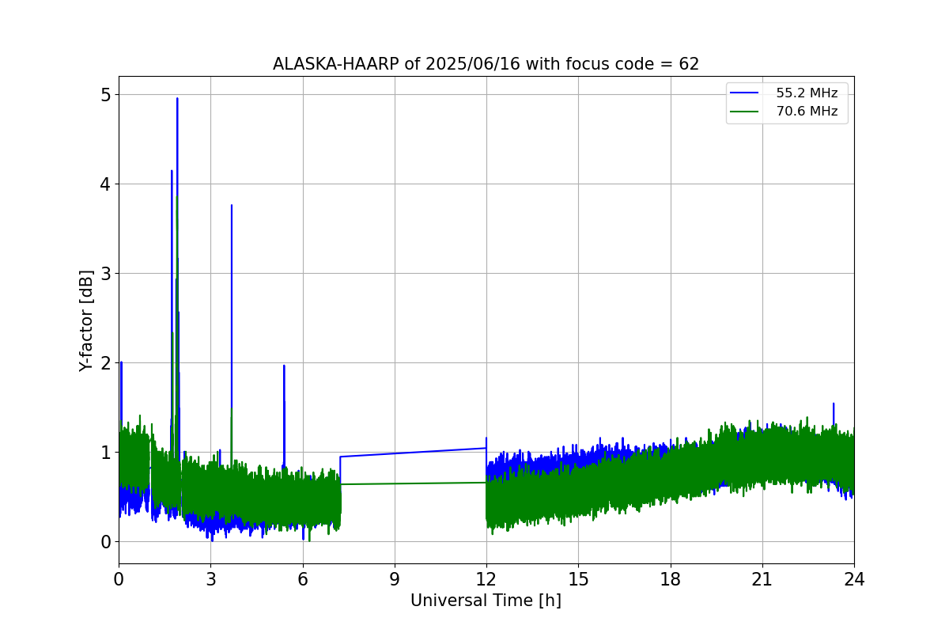949x633 pixels.
Task: Click the chart title ALASKA-HAARP of 2025/06/16
Action: click(486, 64)
